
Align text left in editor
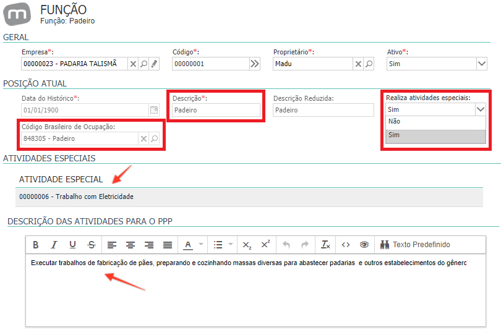coord(112,245)
